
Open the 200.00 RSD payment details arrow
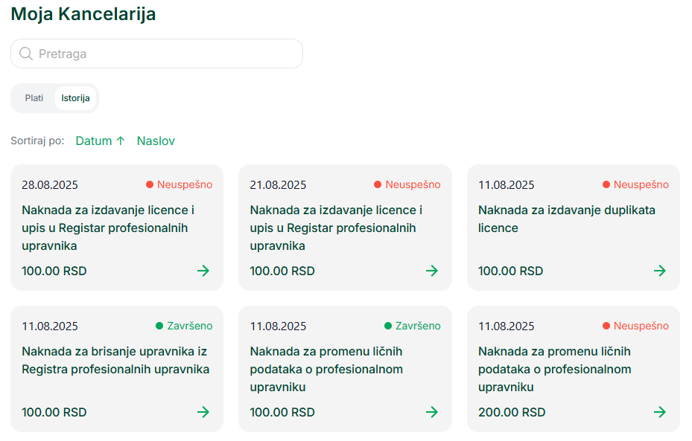pos(660,412)
